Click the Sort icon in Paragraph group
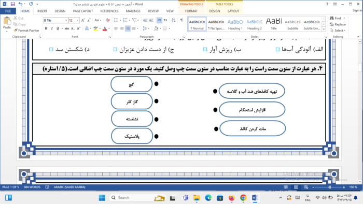This screenshot has height=204, width=363. click(x=174, y=20)
